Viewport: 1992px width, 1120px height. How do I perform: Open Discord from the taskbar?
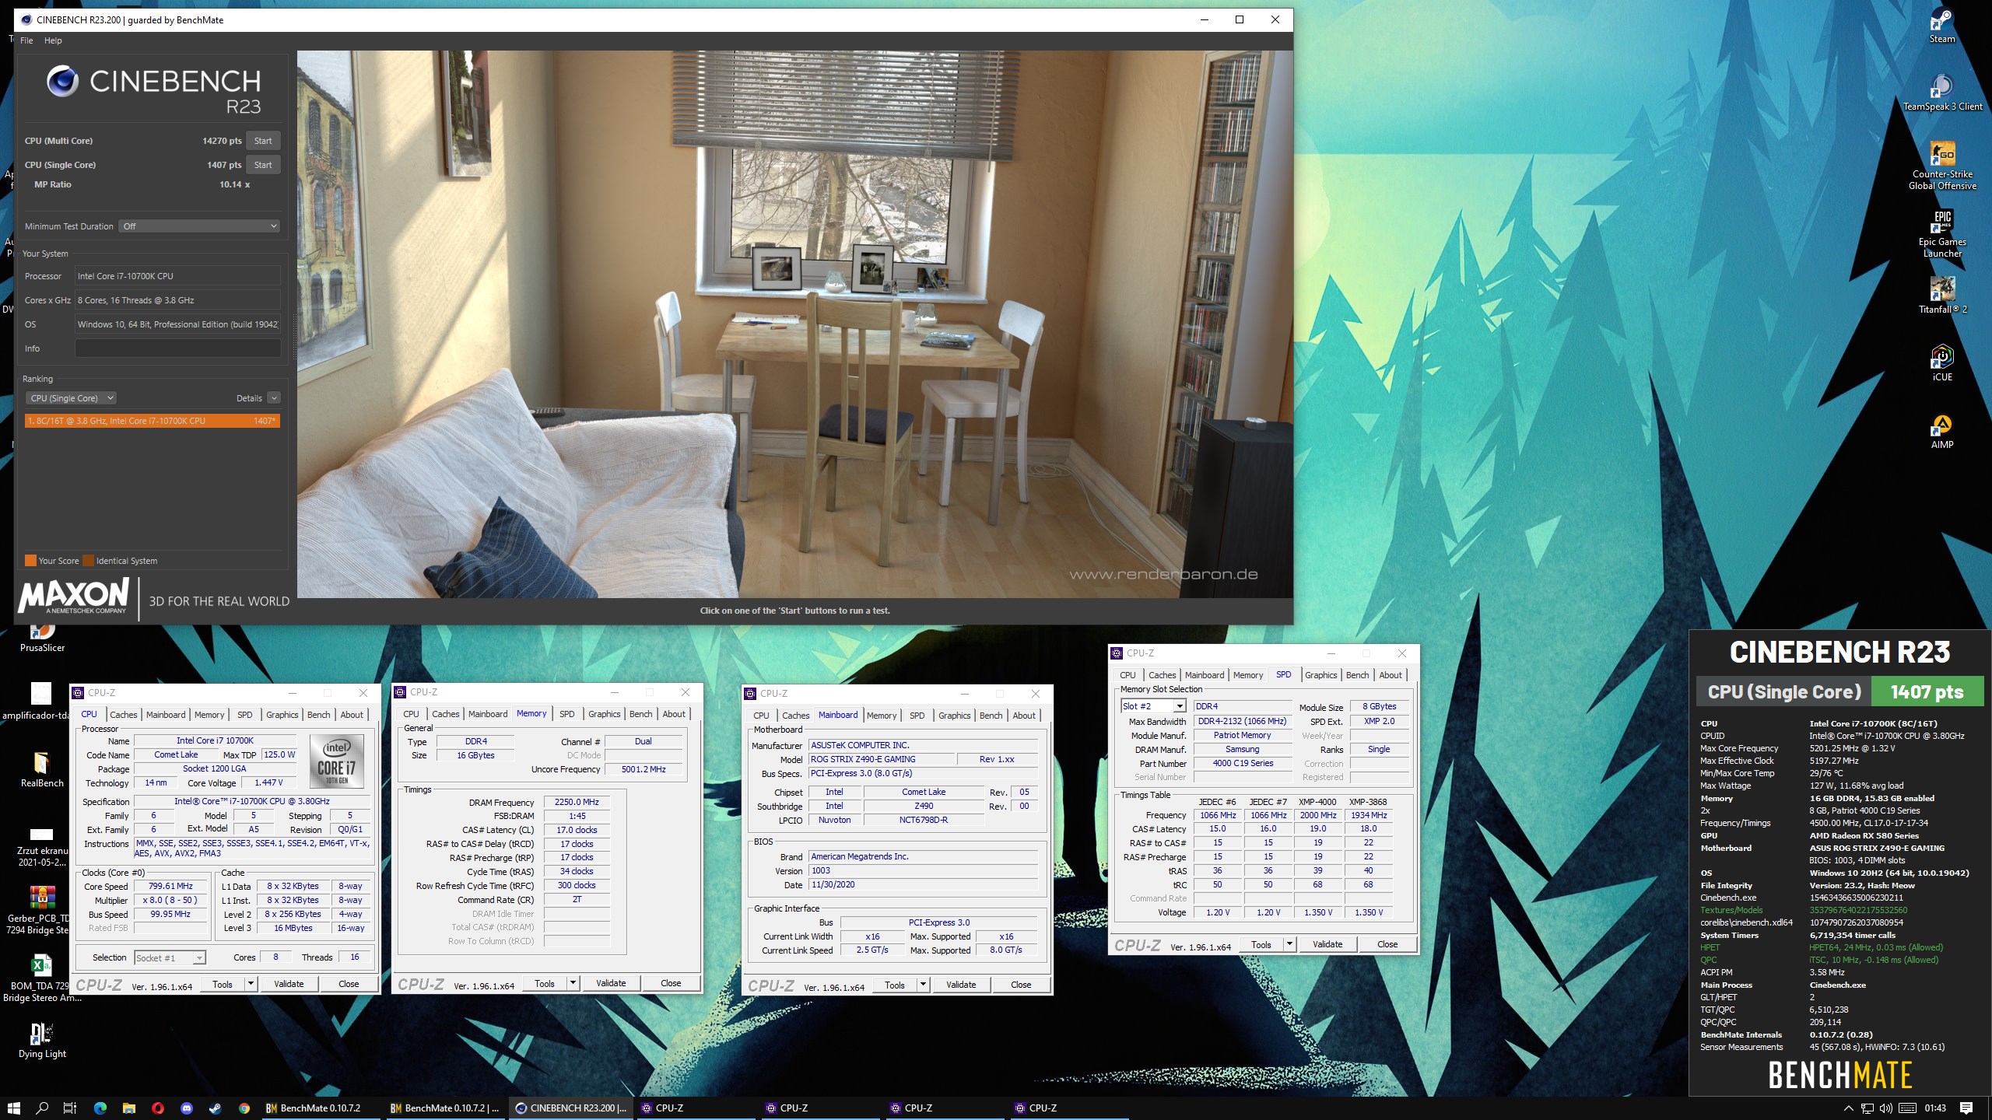point(187,1108)
